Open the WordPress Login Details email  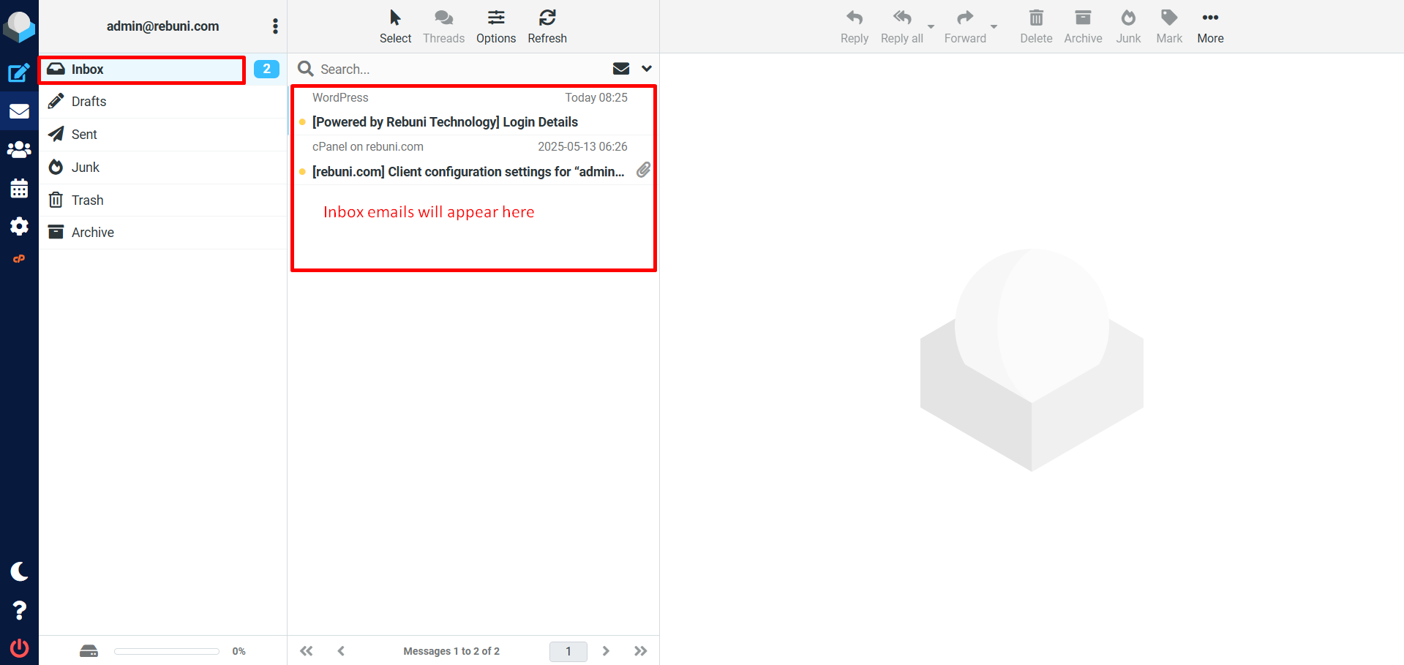(x=445, y=122)
